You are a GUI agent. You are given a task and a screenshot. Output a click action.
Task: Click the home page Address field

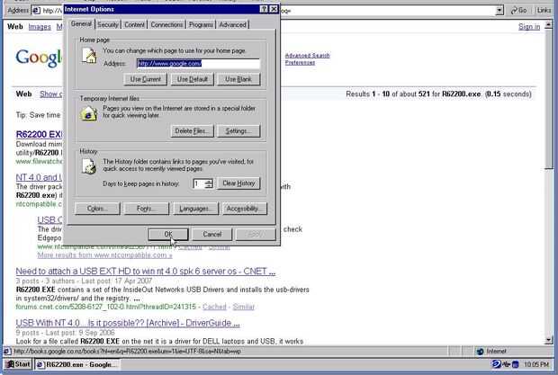click(198, 64)
